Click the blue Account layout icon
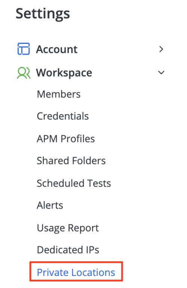This screenshot has height=288, width=187. 24,49
